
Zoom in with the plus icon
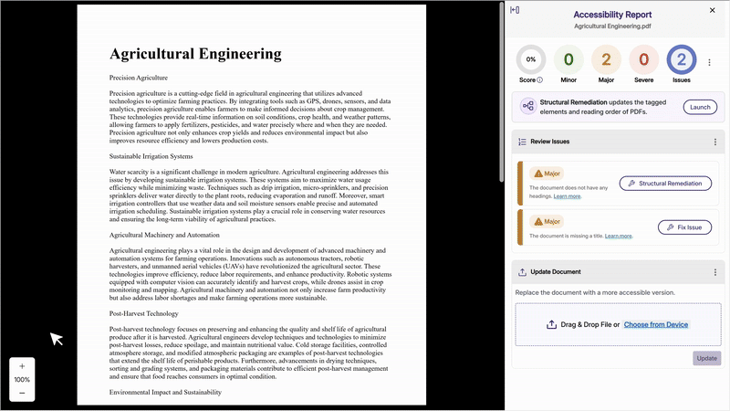pyautogui.click(x=22, y=366)
